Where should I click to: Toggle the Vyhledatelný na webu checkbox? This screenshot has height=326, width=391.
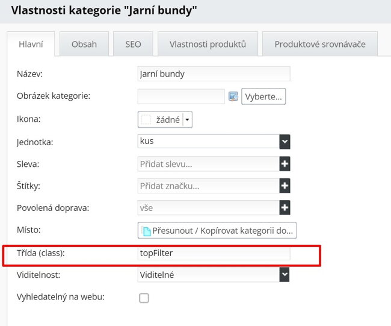click(x=144, y=298)
